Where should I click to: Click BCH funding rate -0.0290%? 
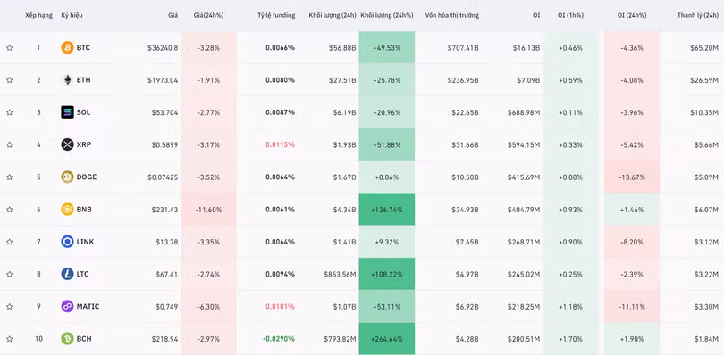click(279, 339)
